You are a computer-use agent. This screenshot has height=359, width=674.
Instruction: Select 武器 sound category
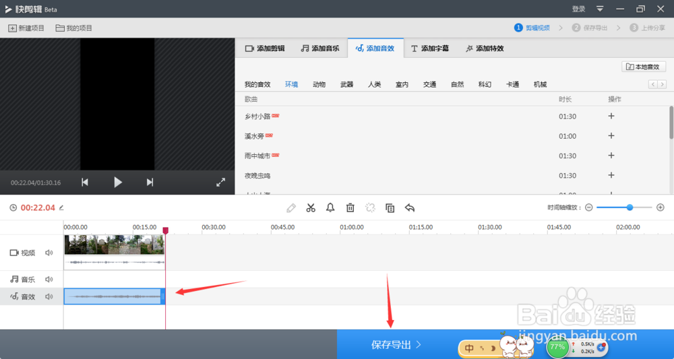347,85
